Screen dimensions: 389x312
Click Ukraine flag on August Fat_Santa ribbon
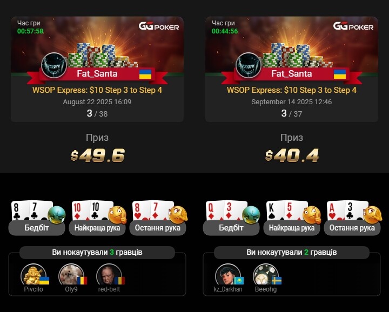(145, 74)
